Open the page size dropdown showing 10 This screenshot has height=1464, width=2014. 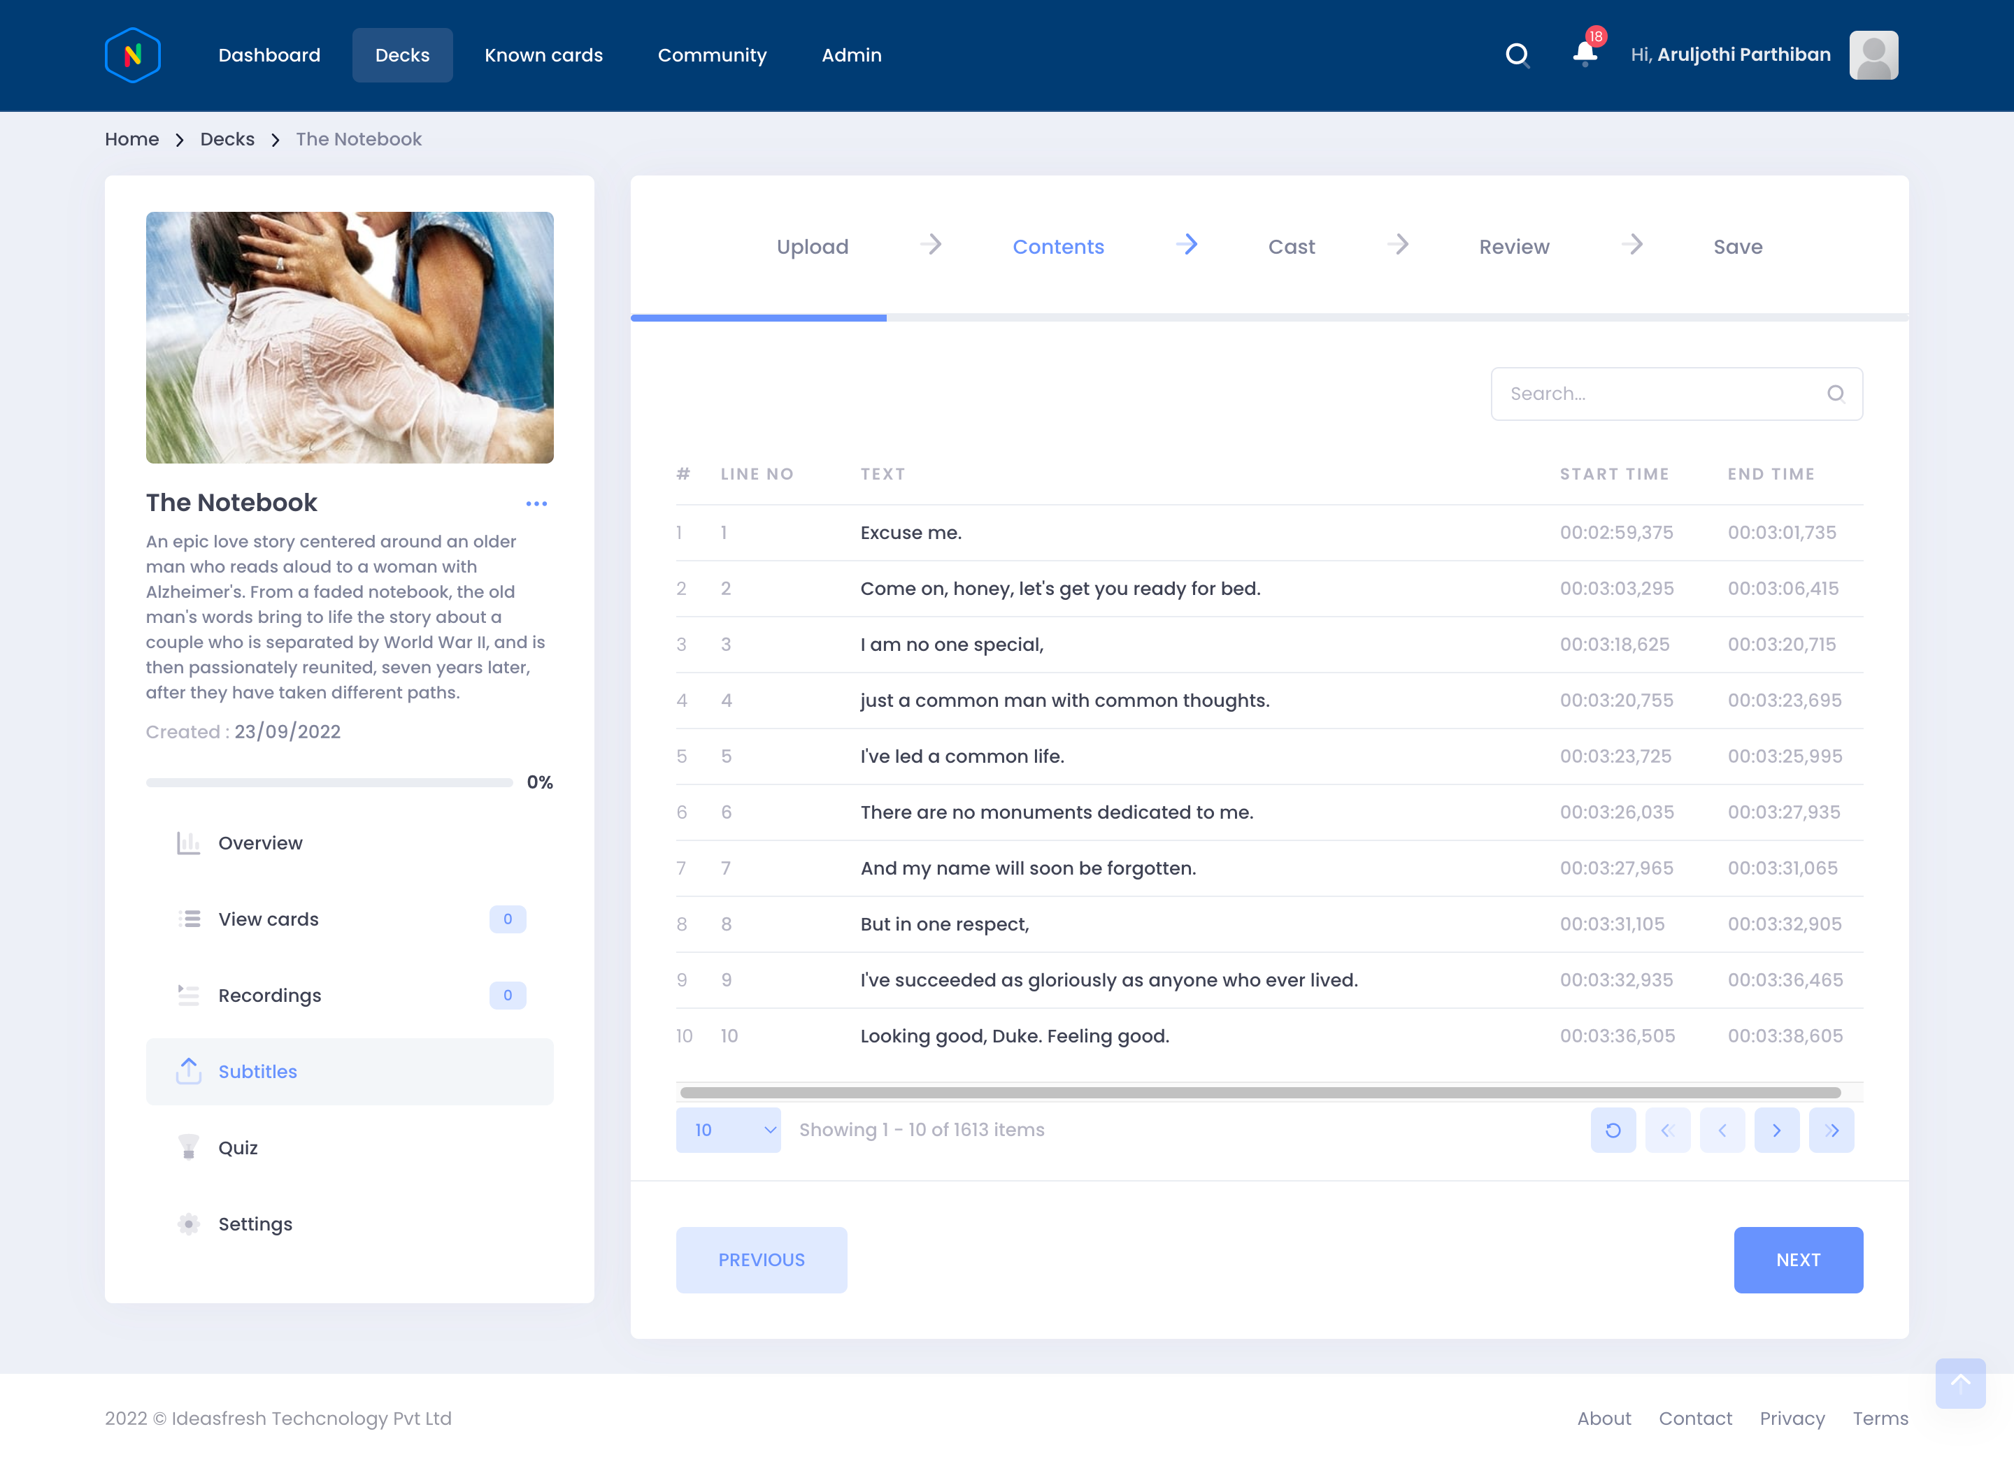tap(728, 1131)
